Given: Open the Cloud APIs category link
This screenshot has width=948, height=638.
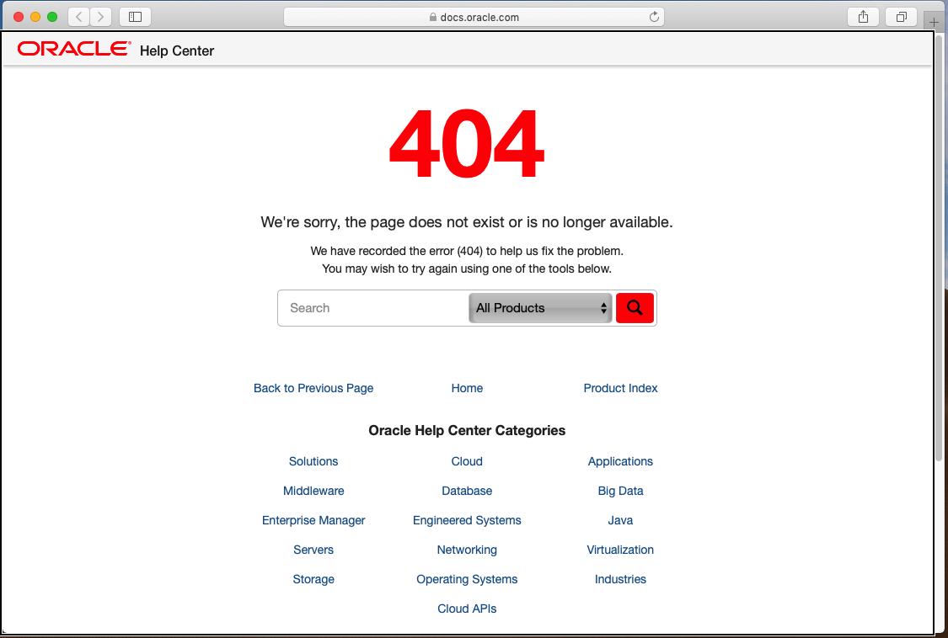Looking at the screenshot, I should tap(467, 609).
